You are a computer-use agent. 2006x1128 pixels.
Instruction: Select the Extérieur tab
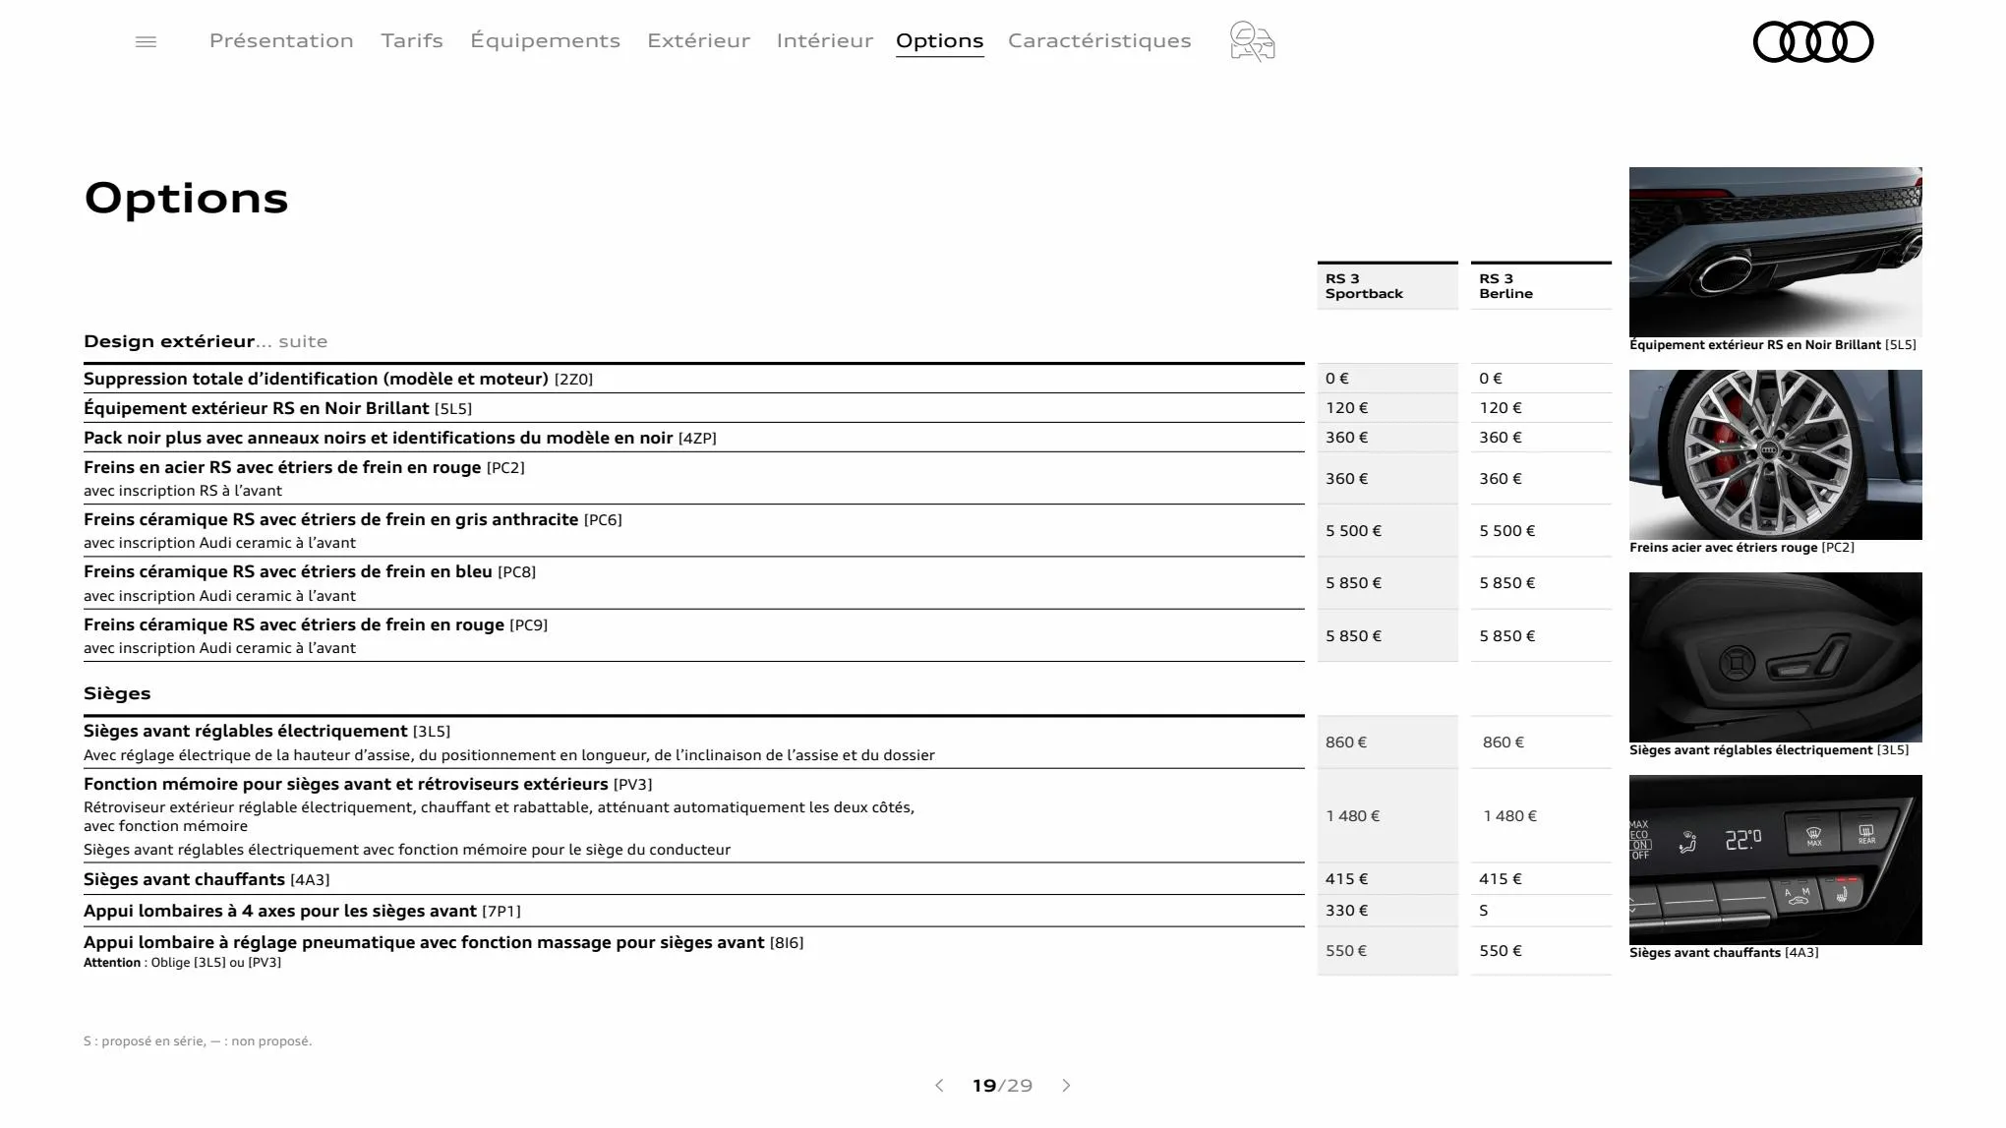(698, 40)
